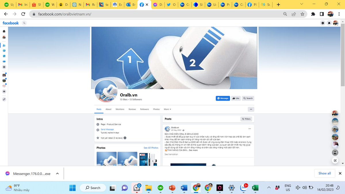Click the reviews info icon in Intro
345x194 pixels.
[x=125, y=138]
